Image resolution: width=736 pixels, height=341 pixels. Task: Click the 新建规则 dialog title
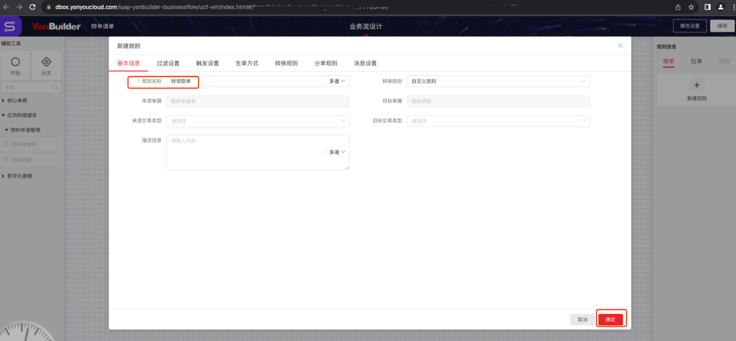128,46
